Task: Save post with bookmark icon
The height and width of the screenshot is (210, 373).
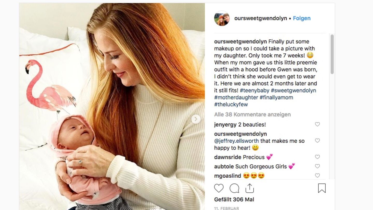Action: tap(322, 188)
